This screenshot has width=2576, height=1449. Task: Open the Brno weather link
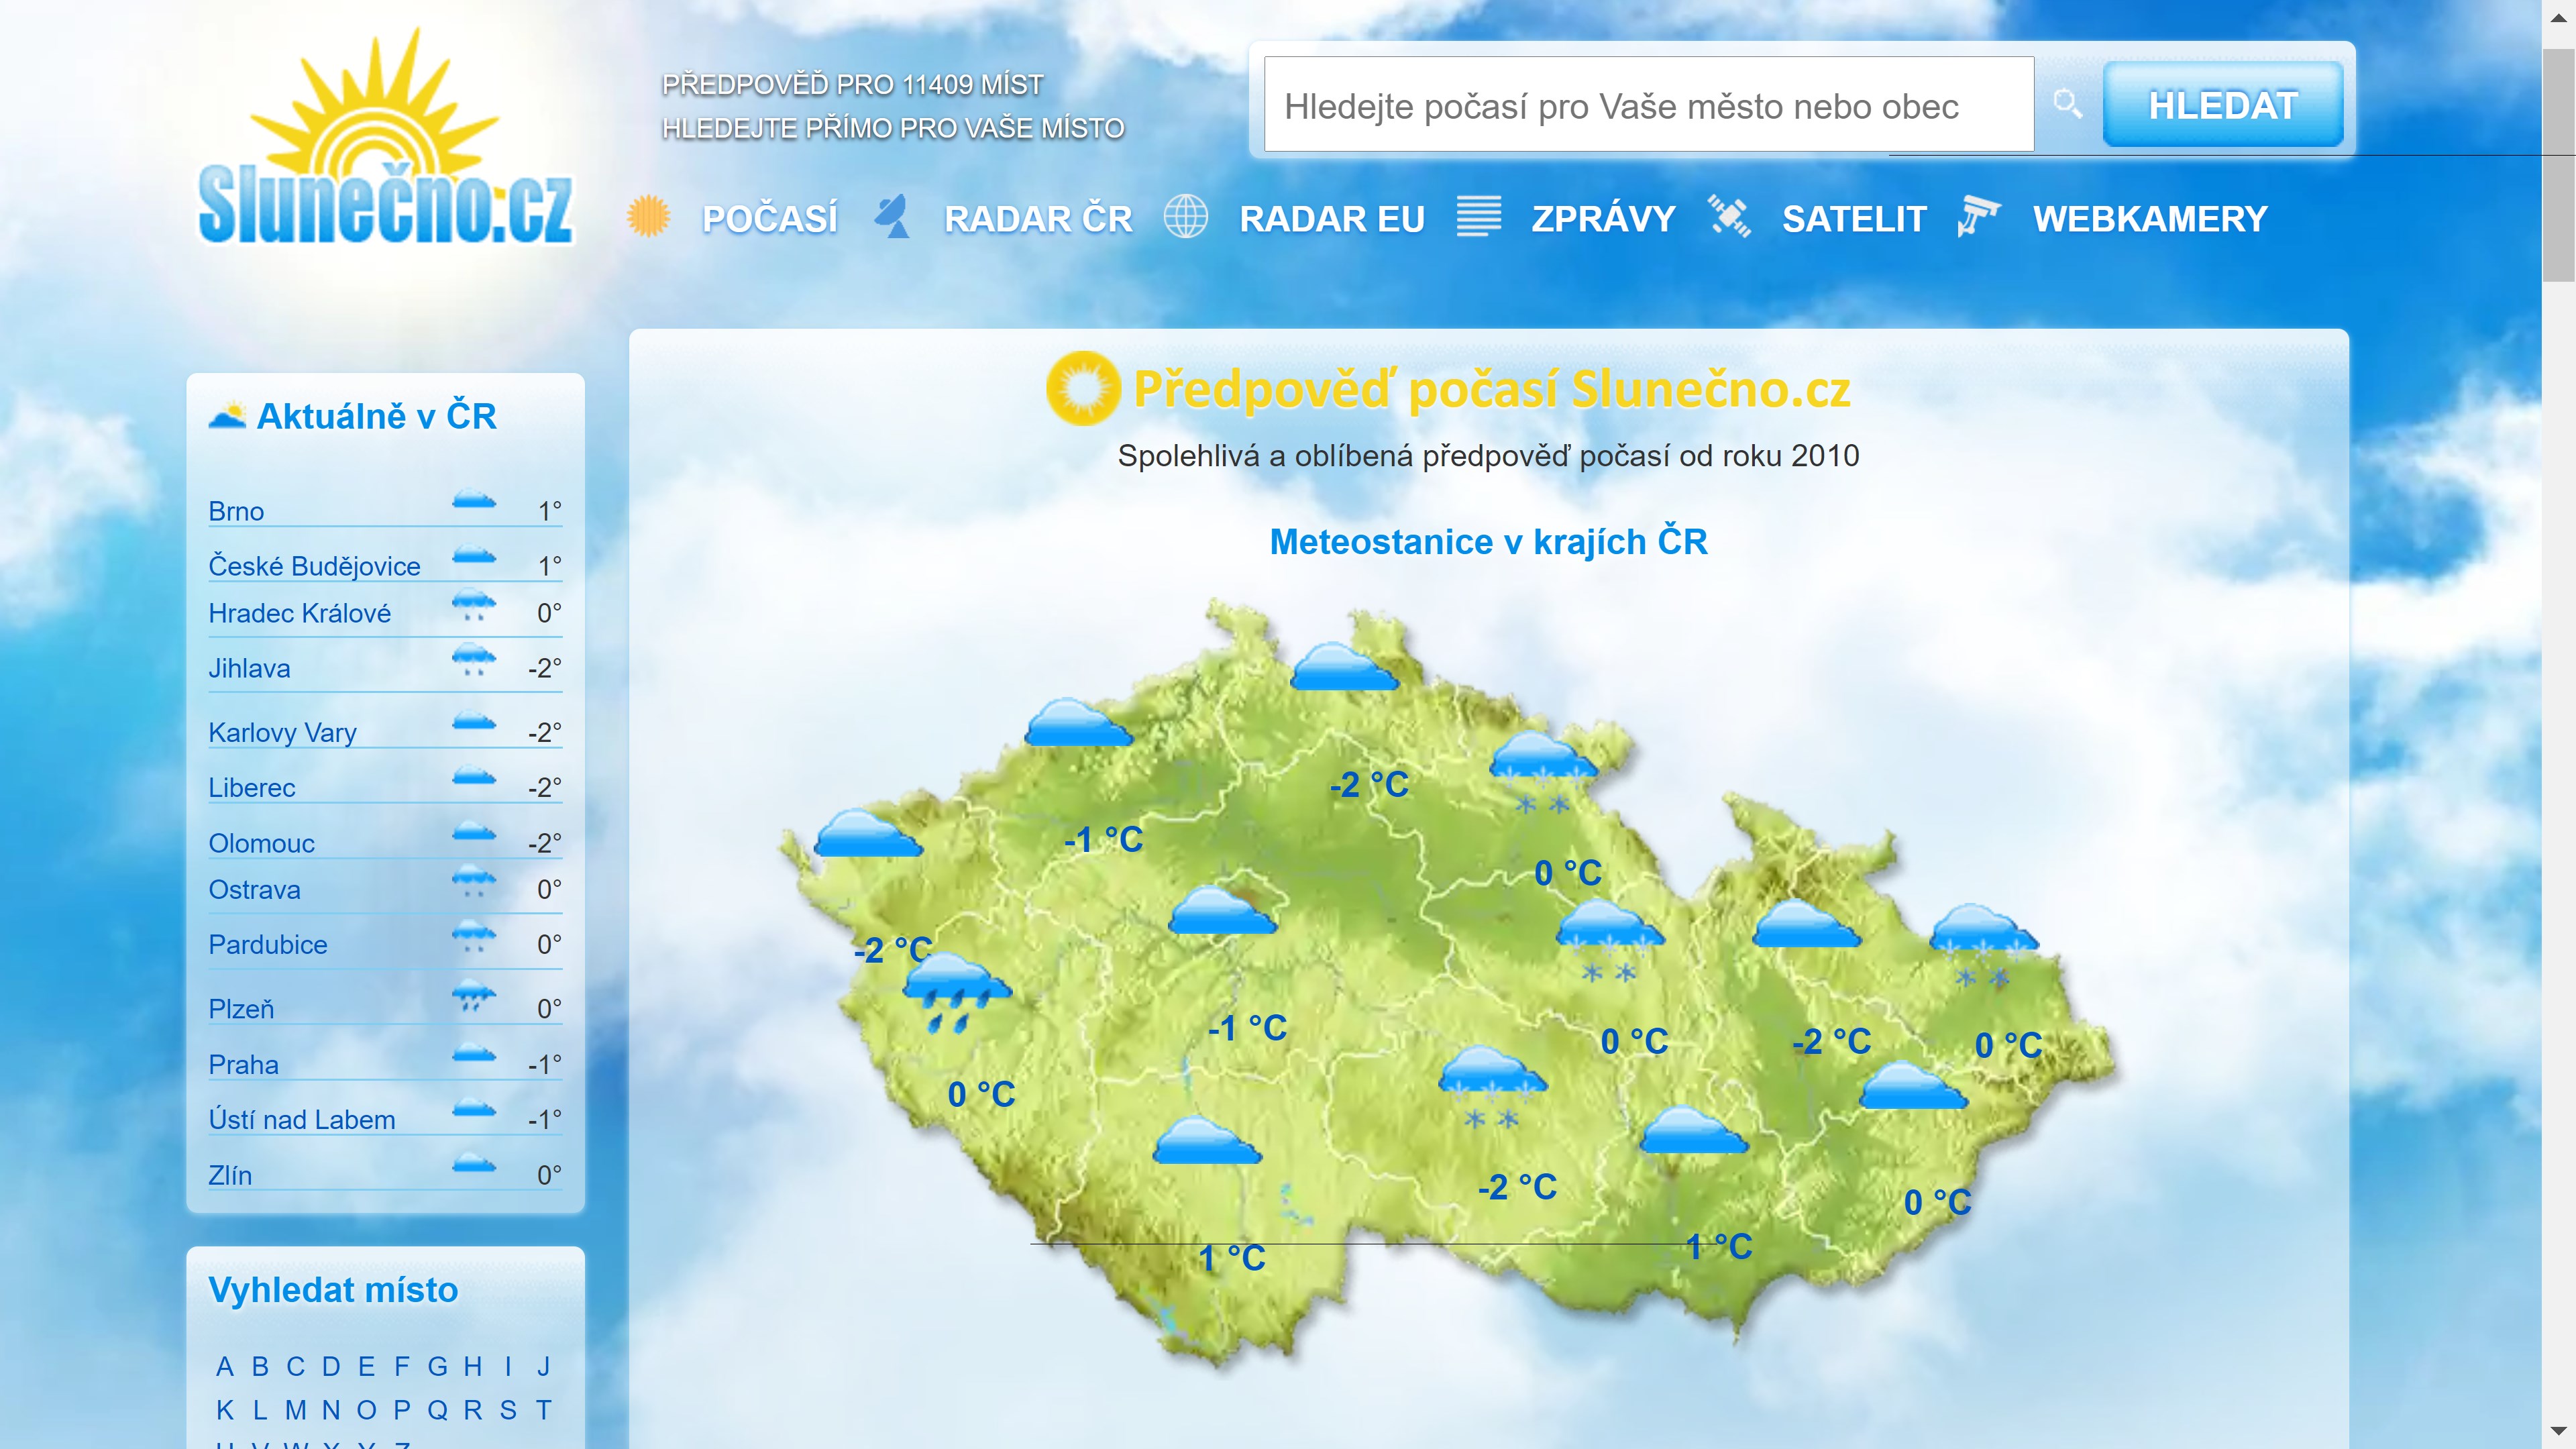(236, 511)
